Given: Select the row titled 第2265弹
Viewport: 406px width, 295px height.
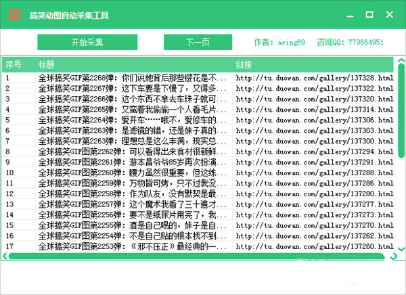Looking at the screenshot, I should 198,110.
